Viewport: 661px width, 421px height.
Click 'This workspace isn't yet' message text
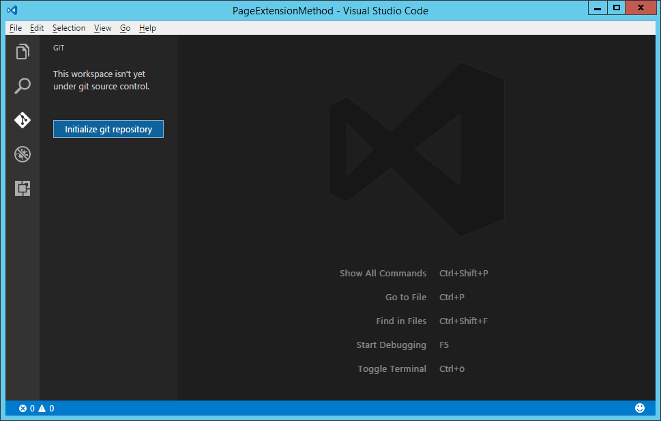tap(99, 74)
